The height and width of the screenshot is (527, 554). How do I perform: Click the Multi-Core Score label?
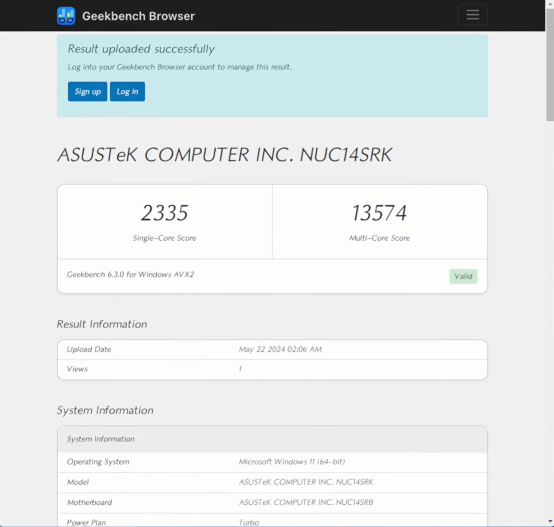380,238
